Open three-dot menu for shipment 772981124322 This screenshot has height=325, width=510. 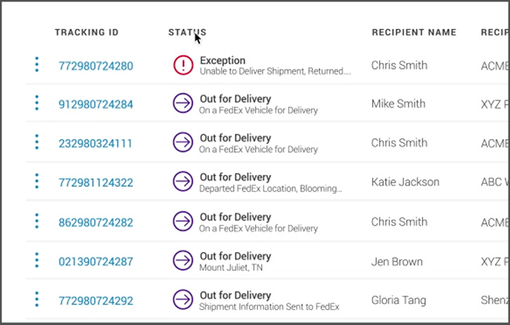pos(36,182)
